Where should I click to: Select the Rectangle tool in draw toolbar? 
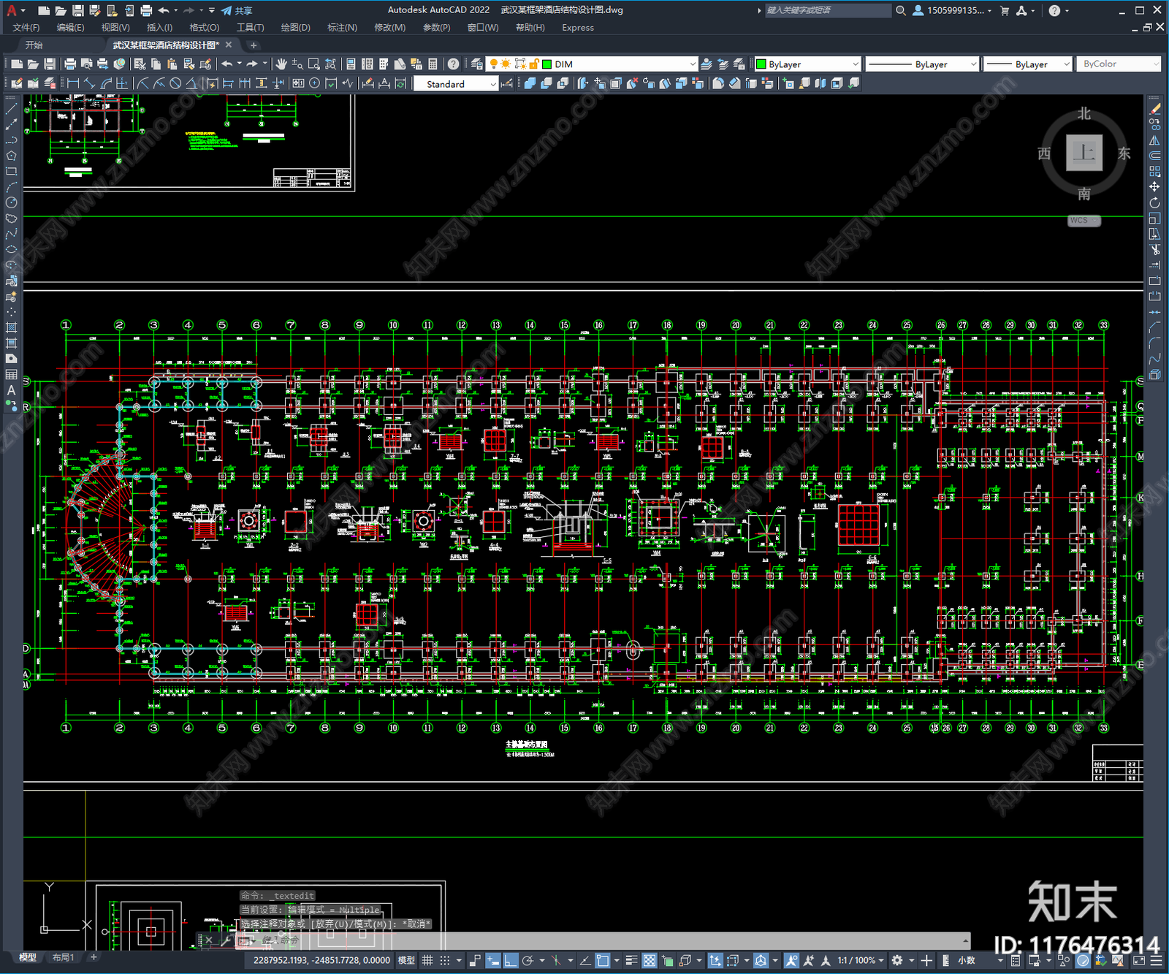11,171
